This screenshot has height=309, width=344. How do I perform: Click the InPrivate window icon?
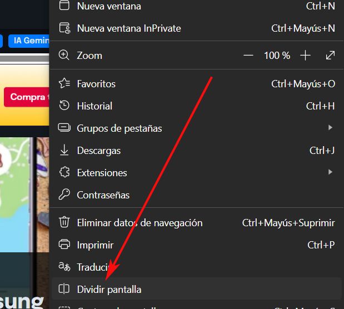point(64,28)
